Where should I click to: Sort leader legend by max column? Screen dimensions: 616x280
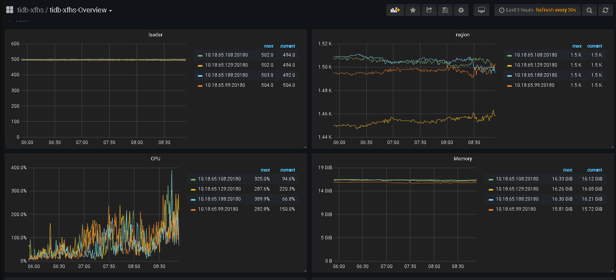point(268,46)
